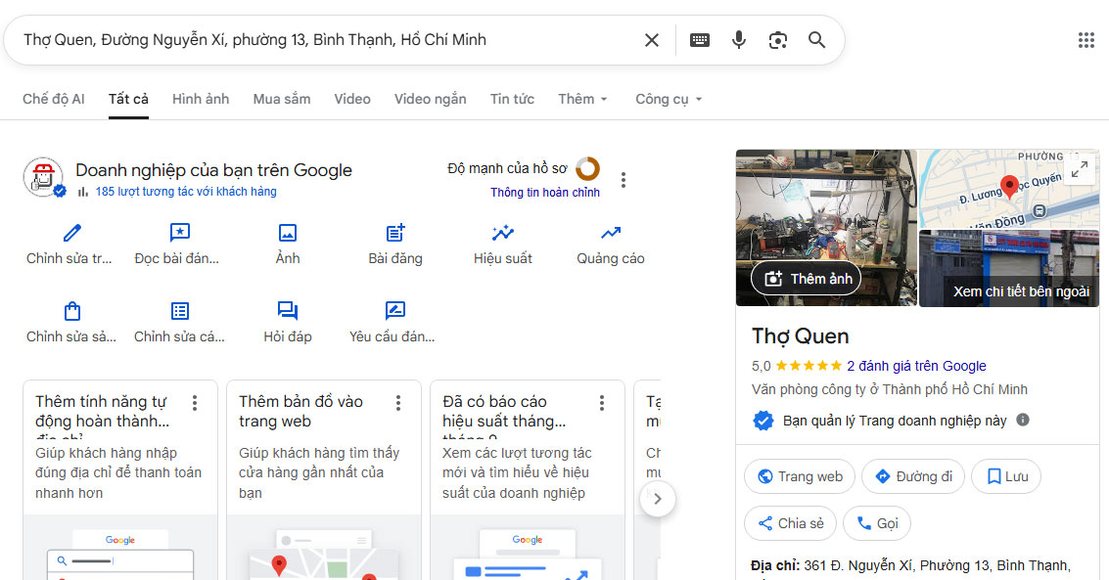Open the Google apps grid icon
The width and height of the screenshot is (1109, 580).
1086,40
